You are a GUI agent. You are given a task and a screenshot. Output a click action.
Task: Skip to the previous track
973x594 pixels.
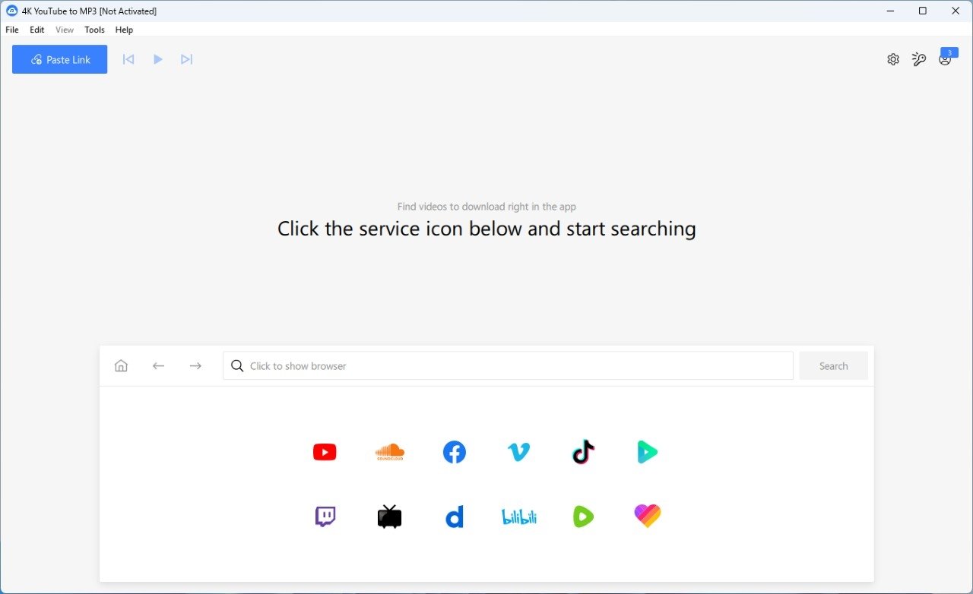click(x=128, y=59)
